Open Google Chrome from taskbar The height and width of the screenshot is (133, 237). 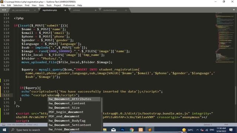click(x=132, y=130)
